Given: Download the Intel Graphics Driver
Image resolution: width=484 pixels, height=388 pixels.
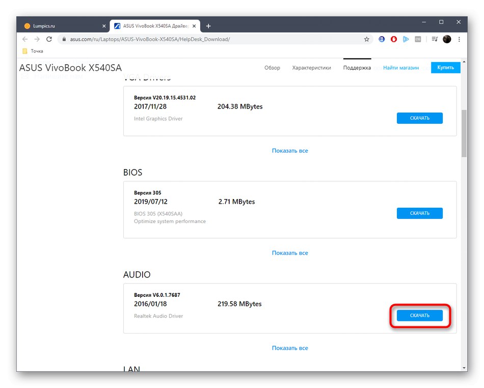Looking at the screenshot, I should [x=419, y=118].
